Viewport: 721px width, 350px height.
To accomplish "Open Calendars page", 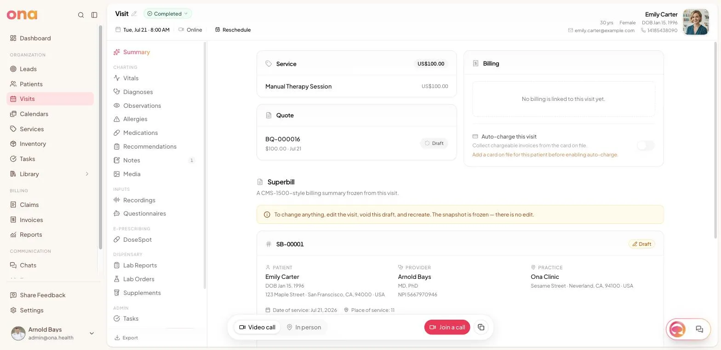I will click(x=50, y=114).
